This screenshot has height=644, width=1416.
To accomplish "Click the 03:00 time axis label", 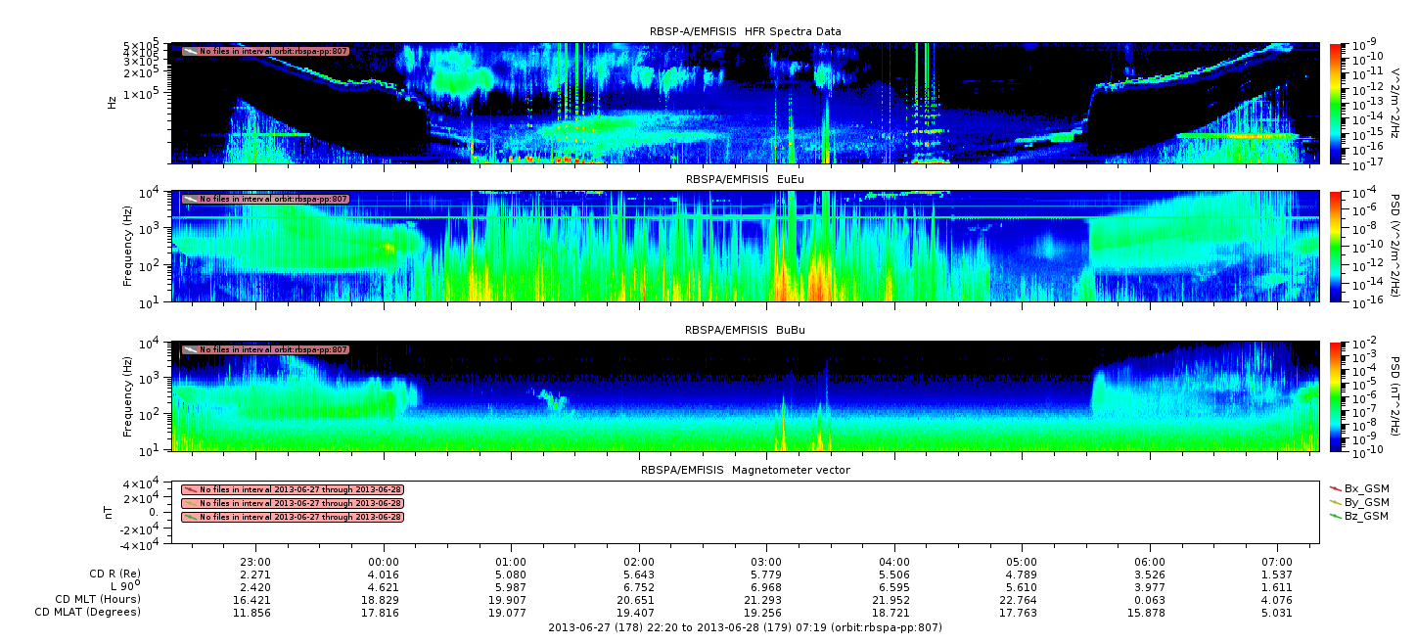I will 766,562.
